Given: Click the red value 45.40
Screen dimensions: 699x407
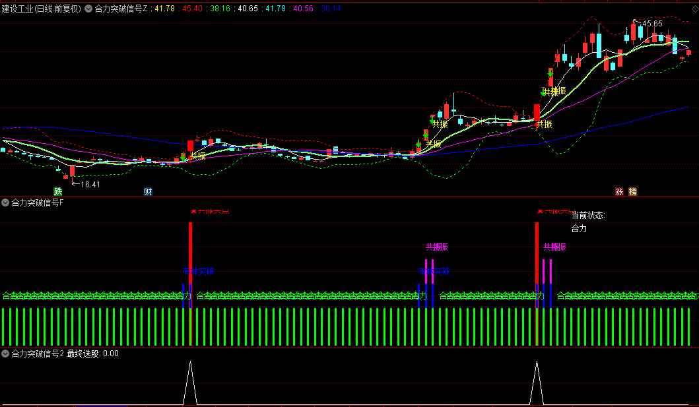Looking at the screenshot, I should [x=193, y=9].
